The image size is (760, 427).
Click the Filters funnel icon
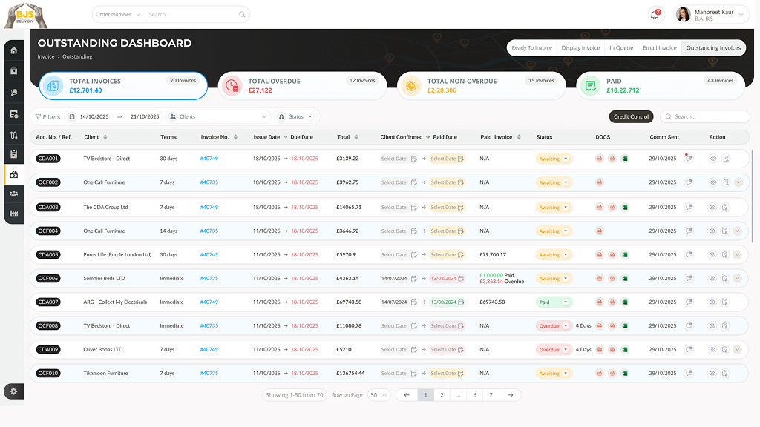coord(39,116)
